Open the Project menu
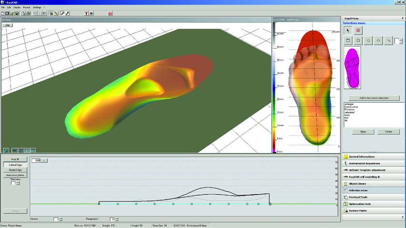Viewport: 406px width, 228px height. [x=27, y=7]
